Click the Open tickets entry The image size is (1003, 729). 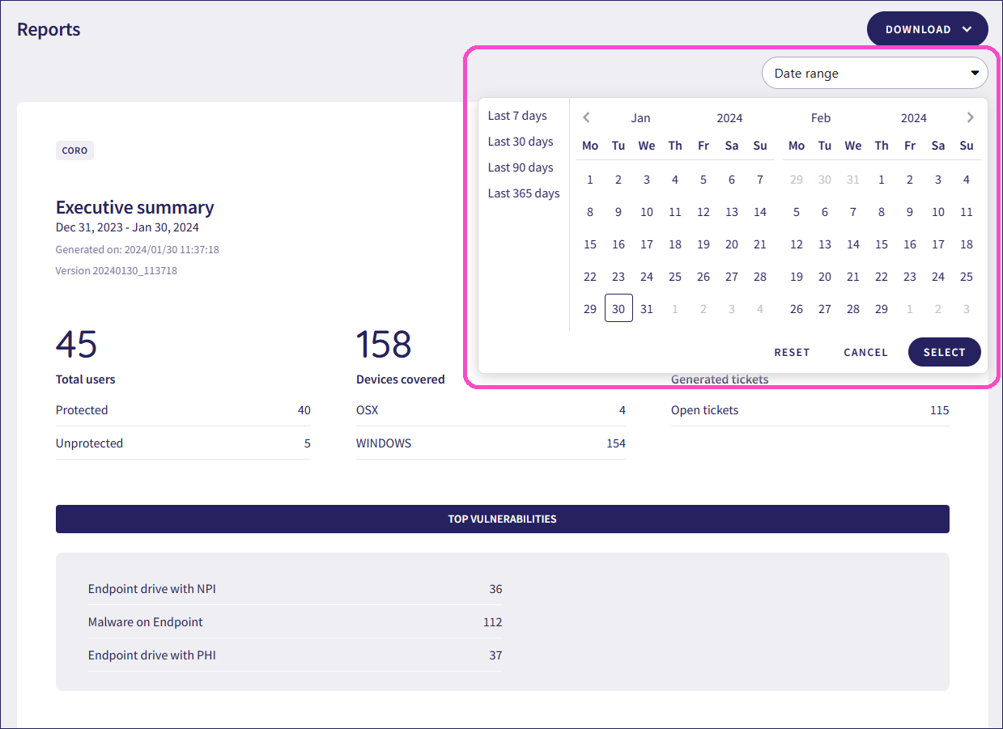point(704,410)
